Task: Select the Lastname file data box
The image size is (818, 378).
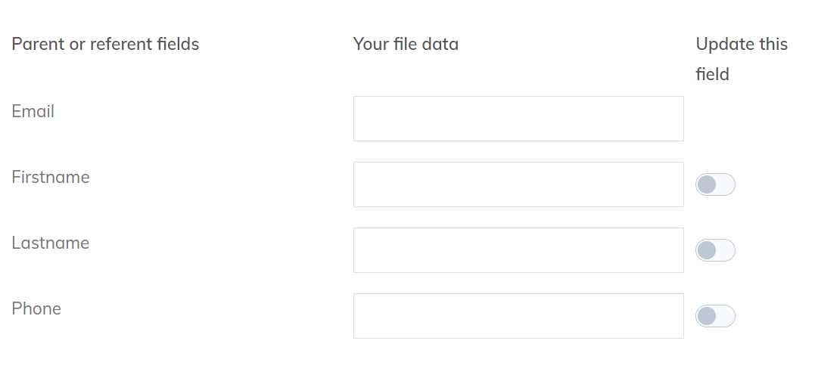Action: click(518, 250)
